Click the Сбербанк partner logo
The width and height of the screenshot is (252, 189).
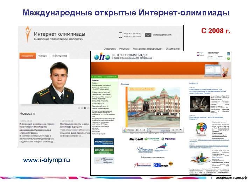pyautogui.click(x=152, y=139)
